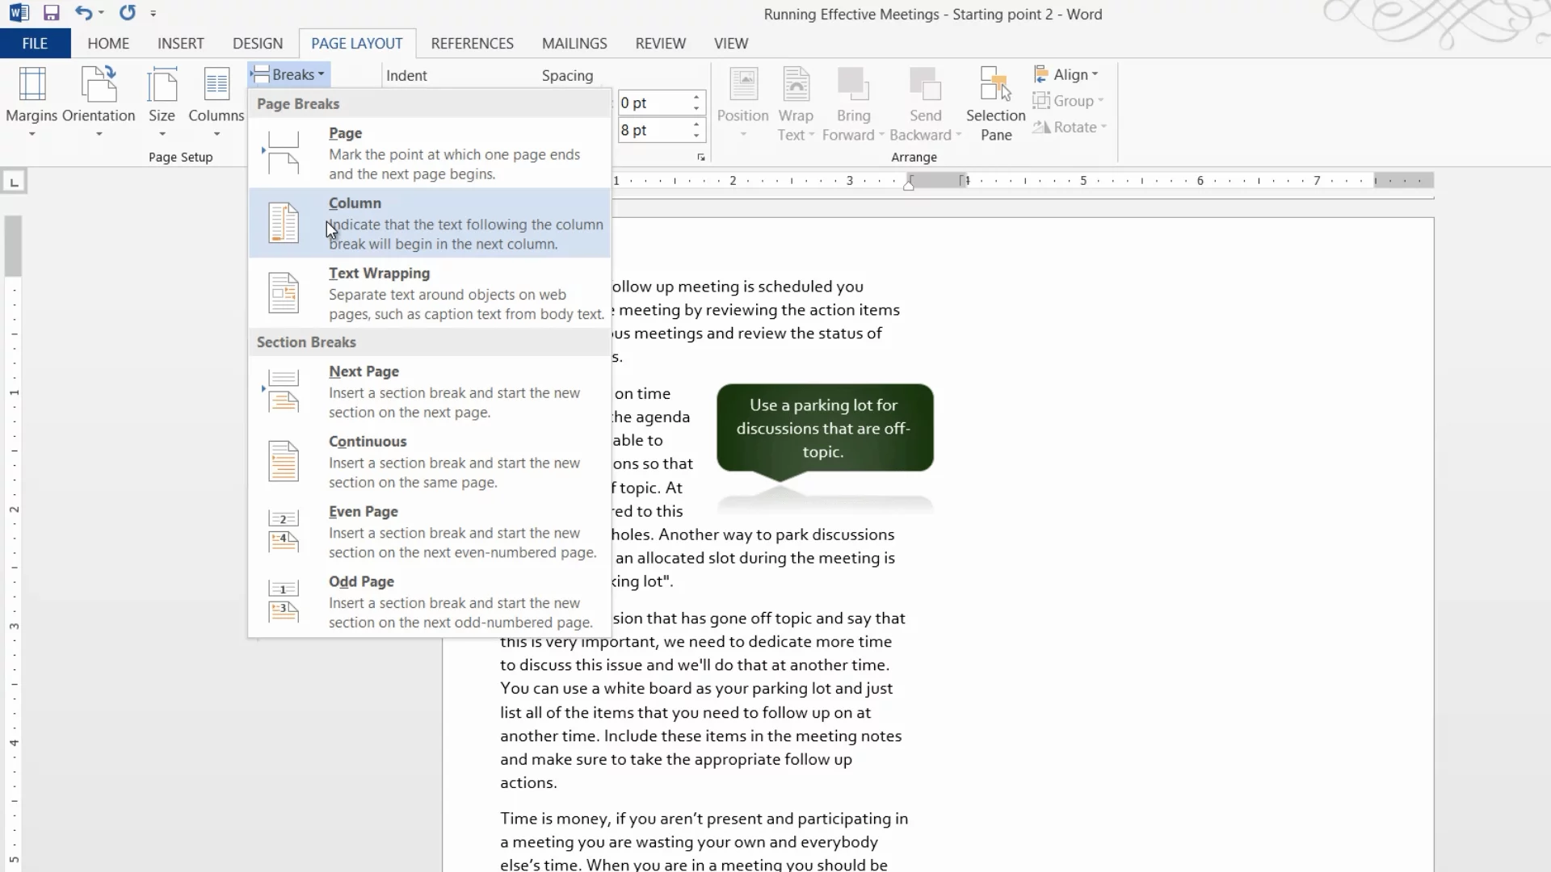Insert a Column break from menu
The image size is (1551, 872).
coord(428,223)
